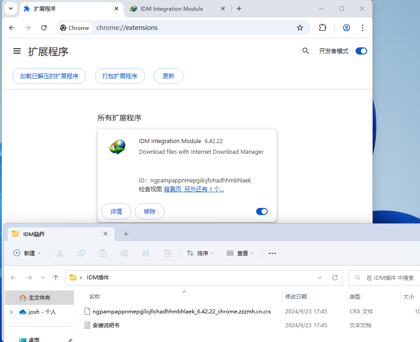Switch to 扩展程序 Chrome tab

(x=71, y=9)
